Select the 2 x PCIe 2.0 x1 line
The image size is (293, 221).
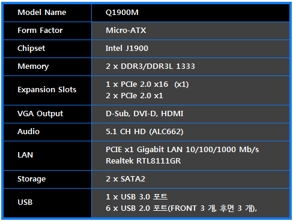coord(134,96)
